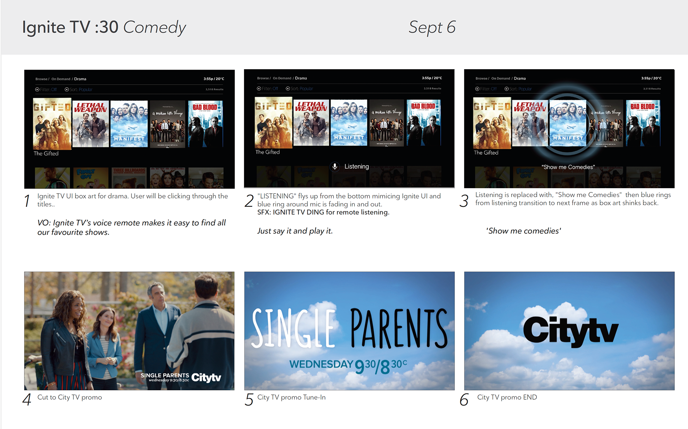Go to On Demand breadcrumb in frame 2
Screen dimensions: 688x429
pyautogui.click(x=282, y=78)
